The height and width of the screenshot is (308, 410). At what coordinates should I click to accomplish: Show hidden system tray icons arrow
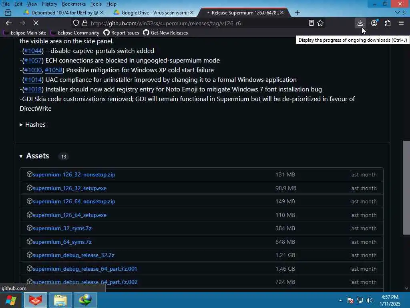pos(340,300)
